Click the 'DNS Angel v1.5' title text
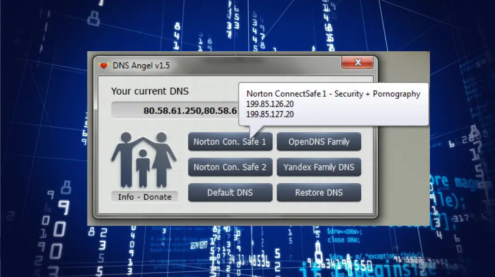The image size is (495, 277). click(141, 66)
